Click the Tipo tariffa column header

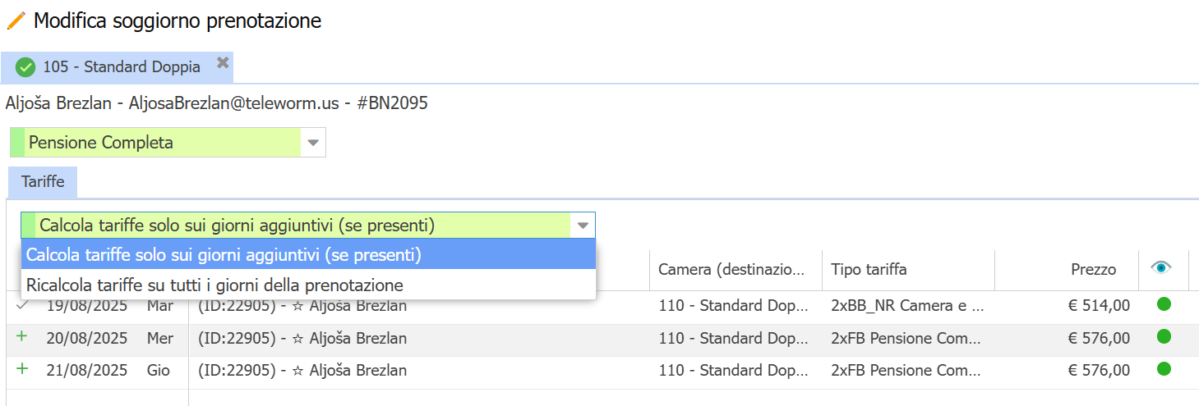pyautogui.click(x=869, y=269)
